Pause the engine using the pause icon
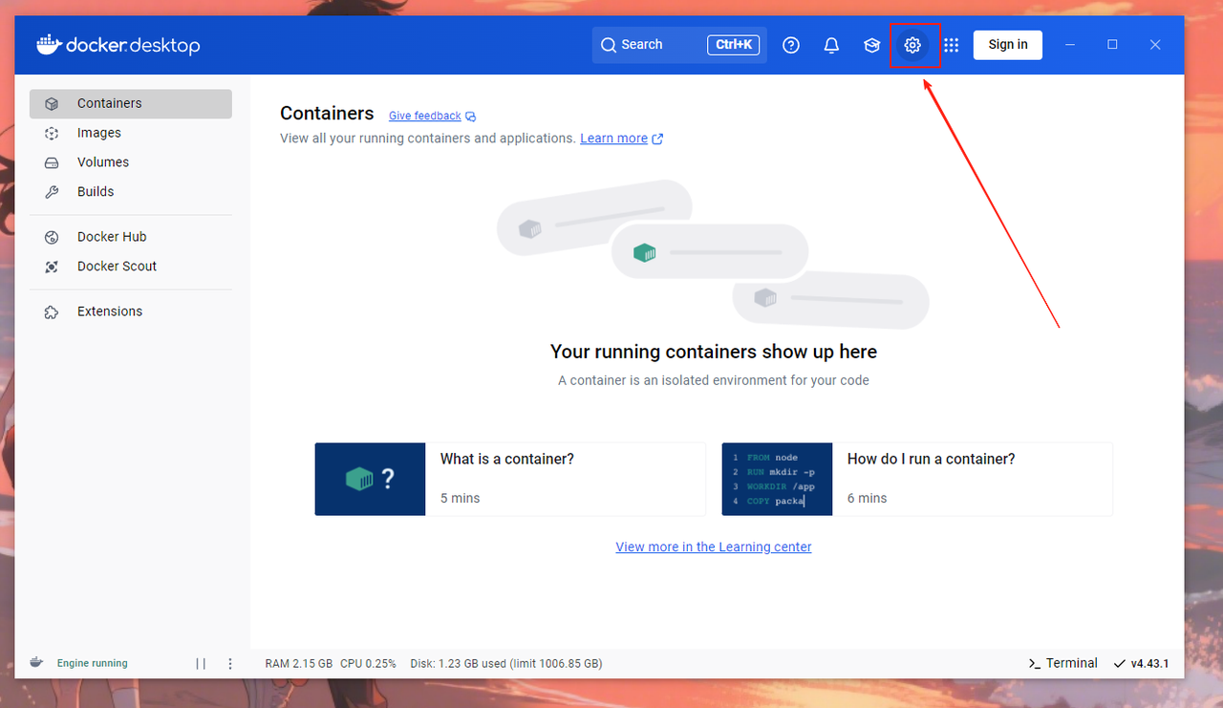The image size is (1223, 708). pyautogui.click(x=201, y=663)
